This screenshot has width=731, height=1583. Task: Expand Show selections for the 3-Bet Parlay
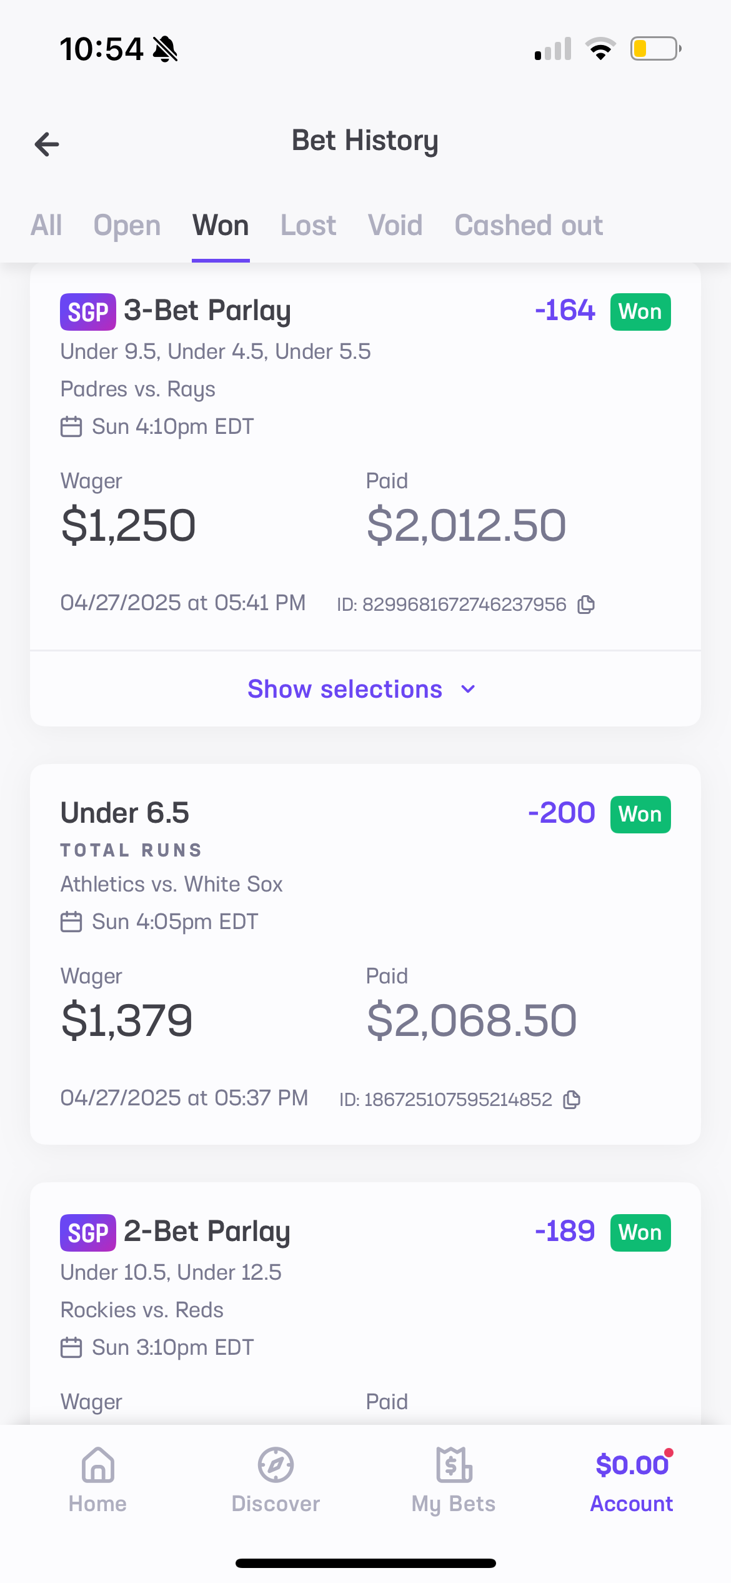coord(345,689)
